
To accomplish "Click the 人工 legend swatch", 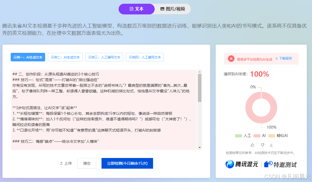I will pyautogui.click(x=238, y=136).
